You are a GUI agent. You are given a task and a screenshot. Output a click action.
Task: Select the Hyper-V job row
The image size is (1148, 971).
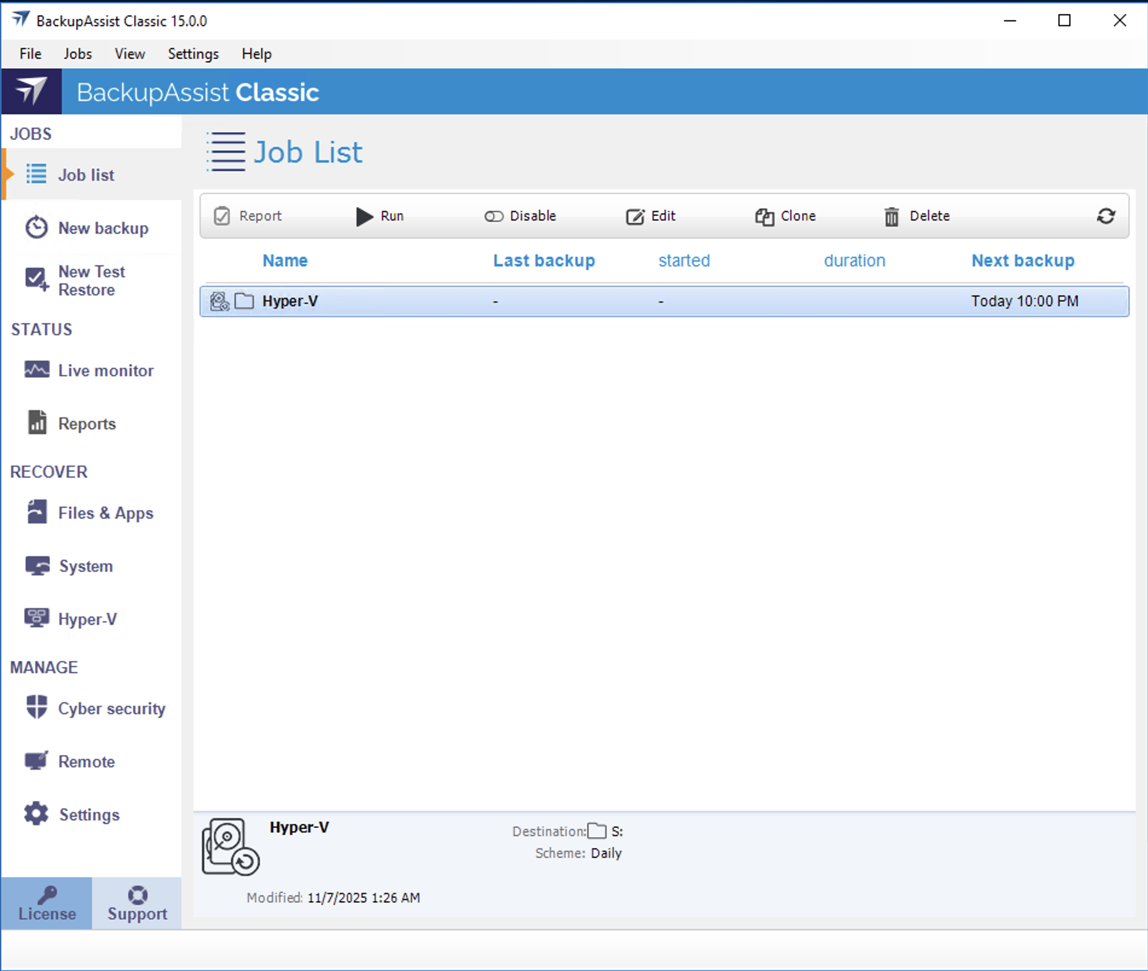pos(663,301)
